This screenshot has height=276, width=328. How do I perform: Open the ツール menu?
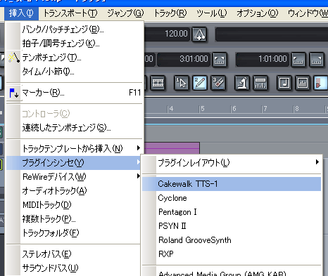tap(212, 13)
